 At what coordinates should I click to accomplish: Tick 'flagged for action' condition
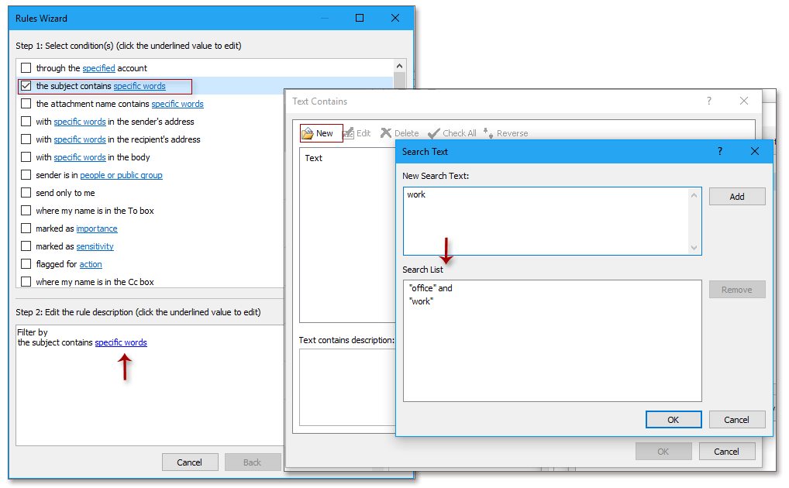tap(26, 264)
